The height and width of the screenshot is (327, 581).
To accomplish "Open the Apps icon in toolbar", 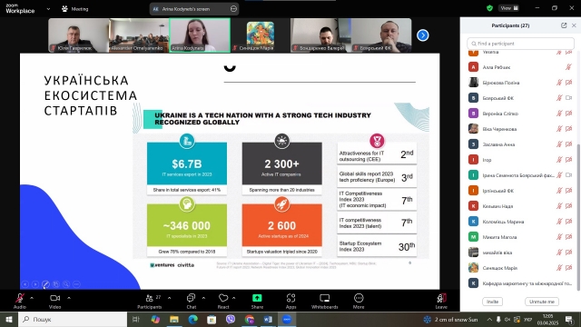I will tap(290, 298).
